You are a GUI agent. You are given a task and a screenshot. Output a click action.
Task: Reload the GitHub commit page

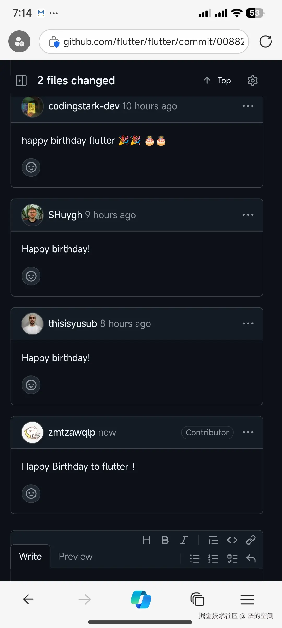point(265,42)
